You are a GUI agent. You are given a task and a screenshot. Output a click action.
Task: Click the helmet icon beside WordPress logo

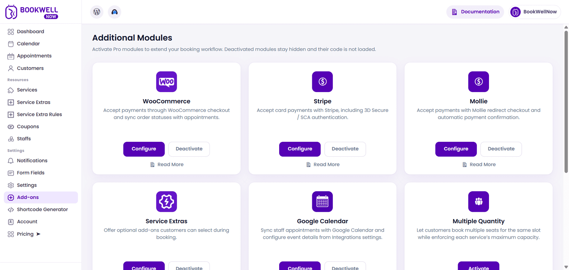click(x=115, y=12)
